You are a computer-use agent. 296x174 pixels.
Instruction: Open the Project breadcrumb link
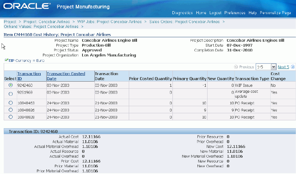pyautogui.click(x=10, y=22)
